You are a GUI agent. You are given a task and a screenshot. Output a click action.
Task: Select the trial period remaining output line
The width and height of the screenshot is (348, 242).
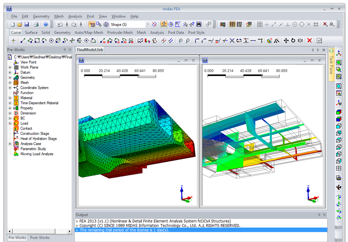(x=201, y=230)
